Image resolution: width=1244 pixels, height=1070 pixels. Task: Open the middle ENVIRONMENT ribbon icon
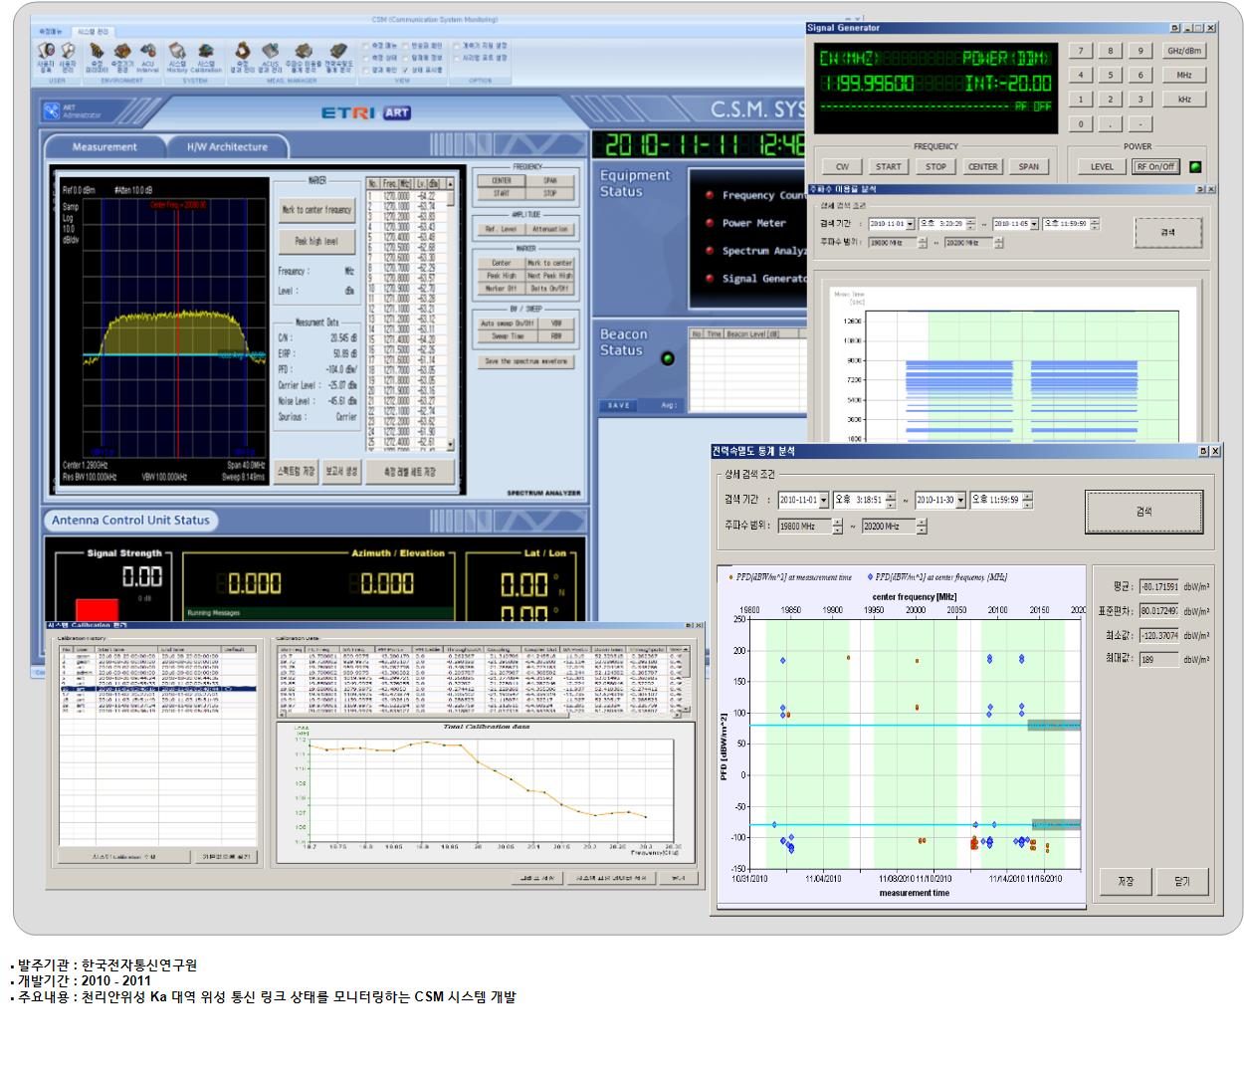point(122,58)
